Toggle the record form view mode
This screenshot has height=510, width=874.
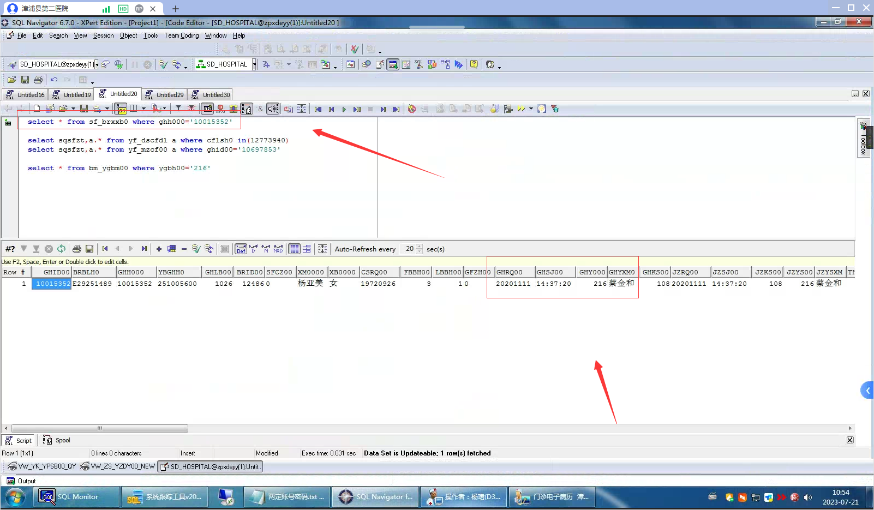307,249
